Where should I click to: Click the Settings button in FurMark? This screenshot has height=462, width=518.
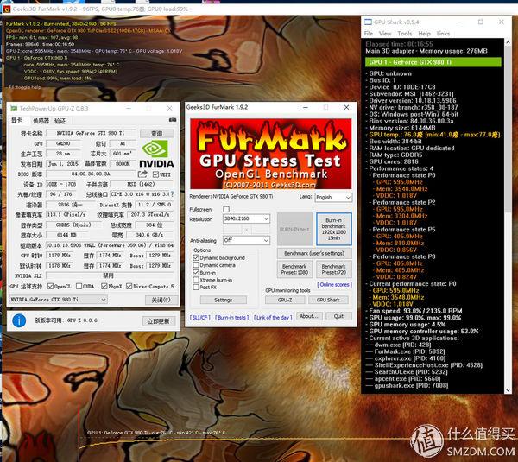pos(224,300)
